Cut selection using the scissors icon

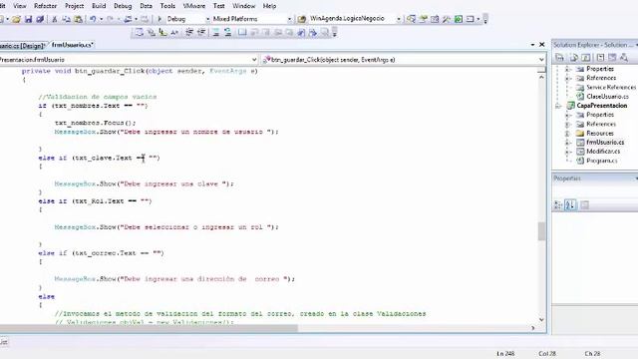54,19
